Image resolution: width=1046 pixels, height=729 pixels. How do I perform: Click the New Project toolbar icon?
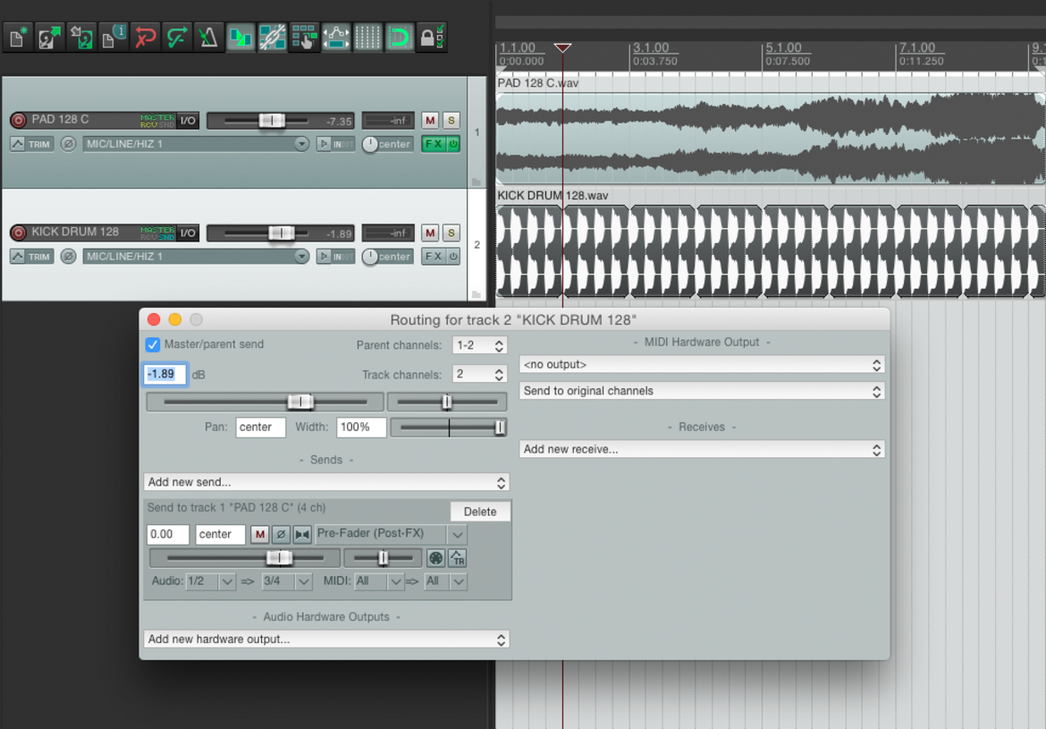[x=18, y=38]
